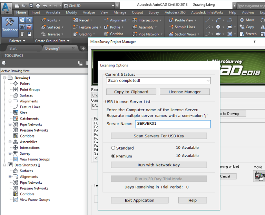Expand the Alignments tree node
Screen dimensions: 265x215
pos(10,101)
